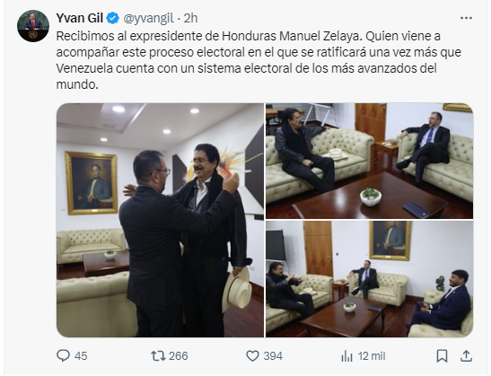Viewport: 491px width, 376px height.
Task: Open Yvan Gil's profile avatar
Action: click(x=33, y=26)
